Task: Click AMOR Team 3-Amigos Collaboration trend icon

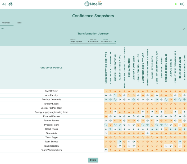Action: coord(106,91)
